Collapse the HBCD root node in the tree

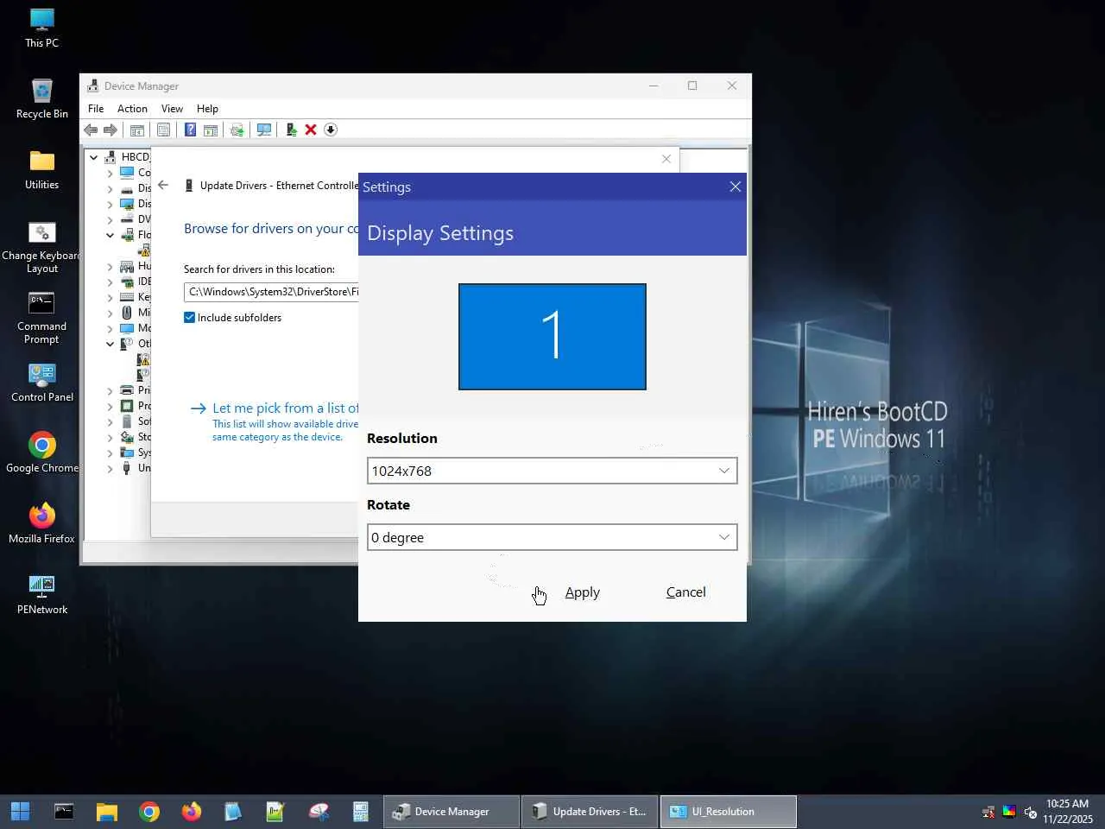point(94,157)
